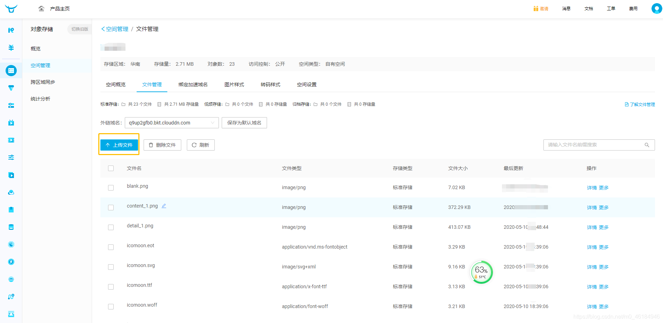Select the object storage grid sidebar icon

pyautogui.click(x=11, y=71)
